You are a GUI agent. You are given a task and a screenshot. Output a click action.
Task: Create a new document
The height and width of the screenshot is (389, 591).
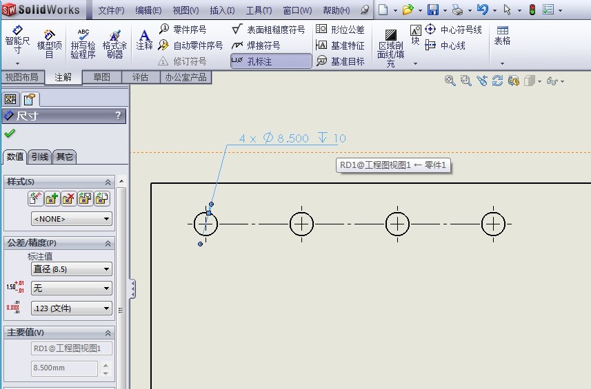point(383,10)
